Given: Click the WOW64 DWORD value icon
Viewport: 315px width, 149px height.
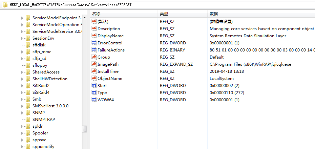Looking at the screenshot, I should coord(94,100).
